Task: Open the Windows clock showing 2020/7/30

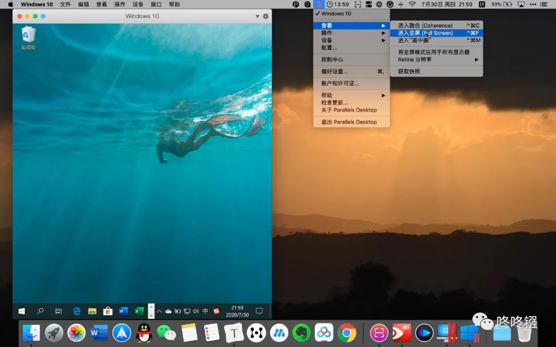Action: click(237, 311)
